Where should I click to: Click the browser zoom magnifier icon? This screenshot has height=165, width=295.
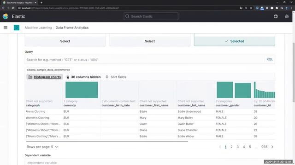pyautogui.click(x=246, y=8)
